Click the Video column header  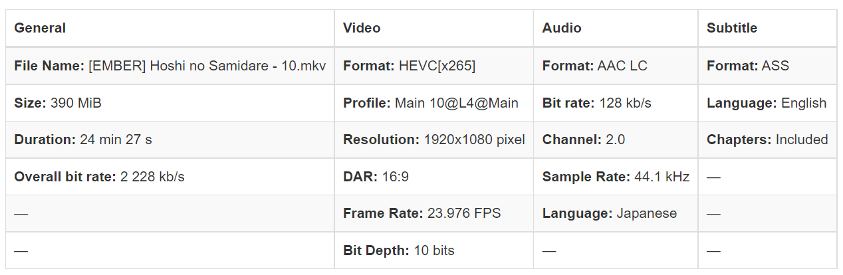(x=362, y=28)
